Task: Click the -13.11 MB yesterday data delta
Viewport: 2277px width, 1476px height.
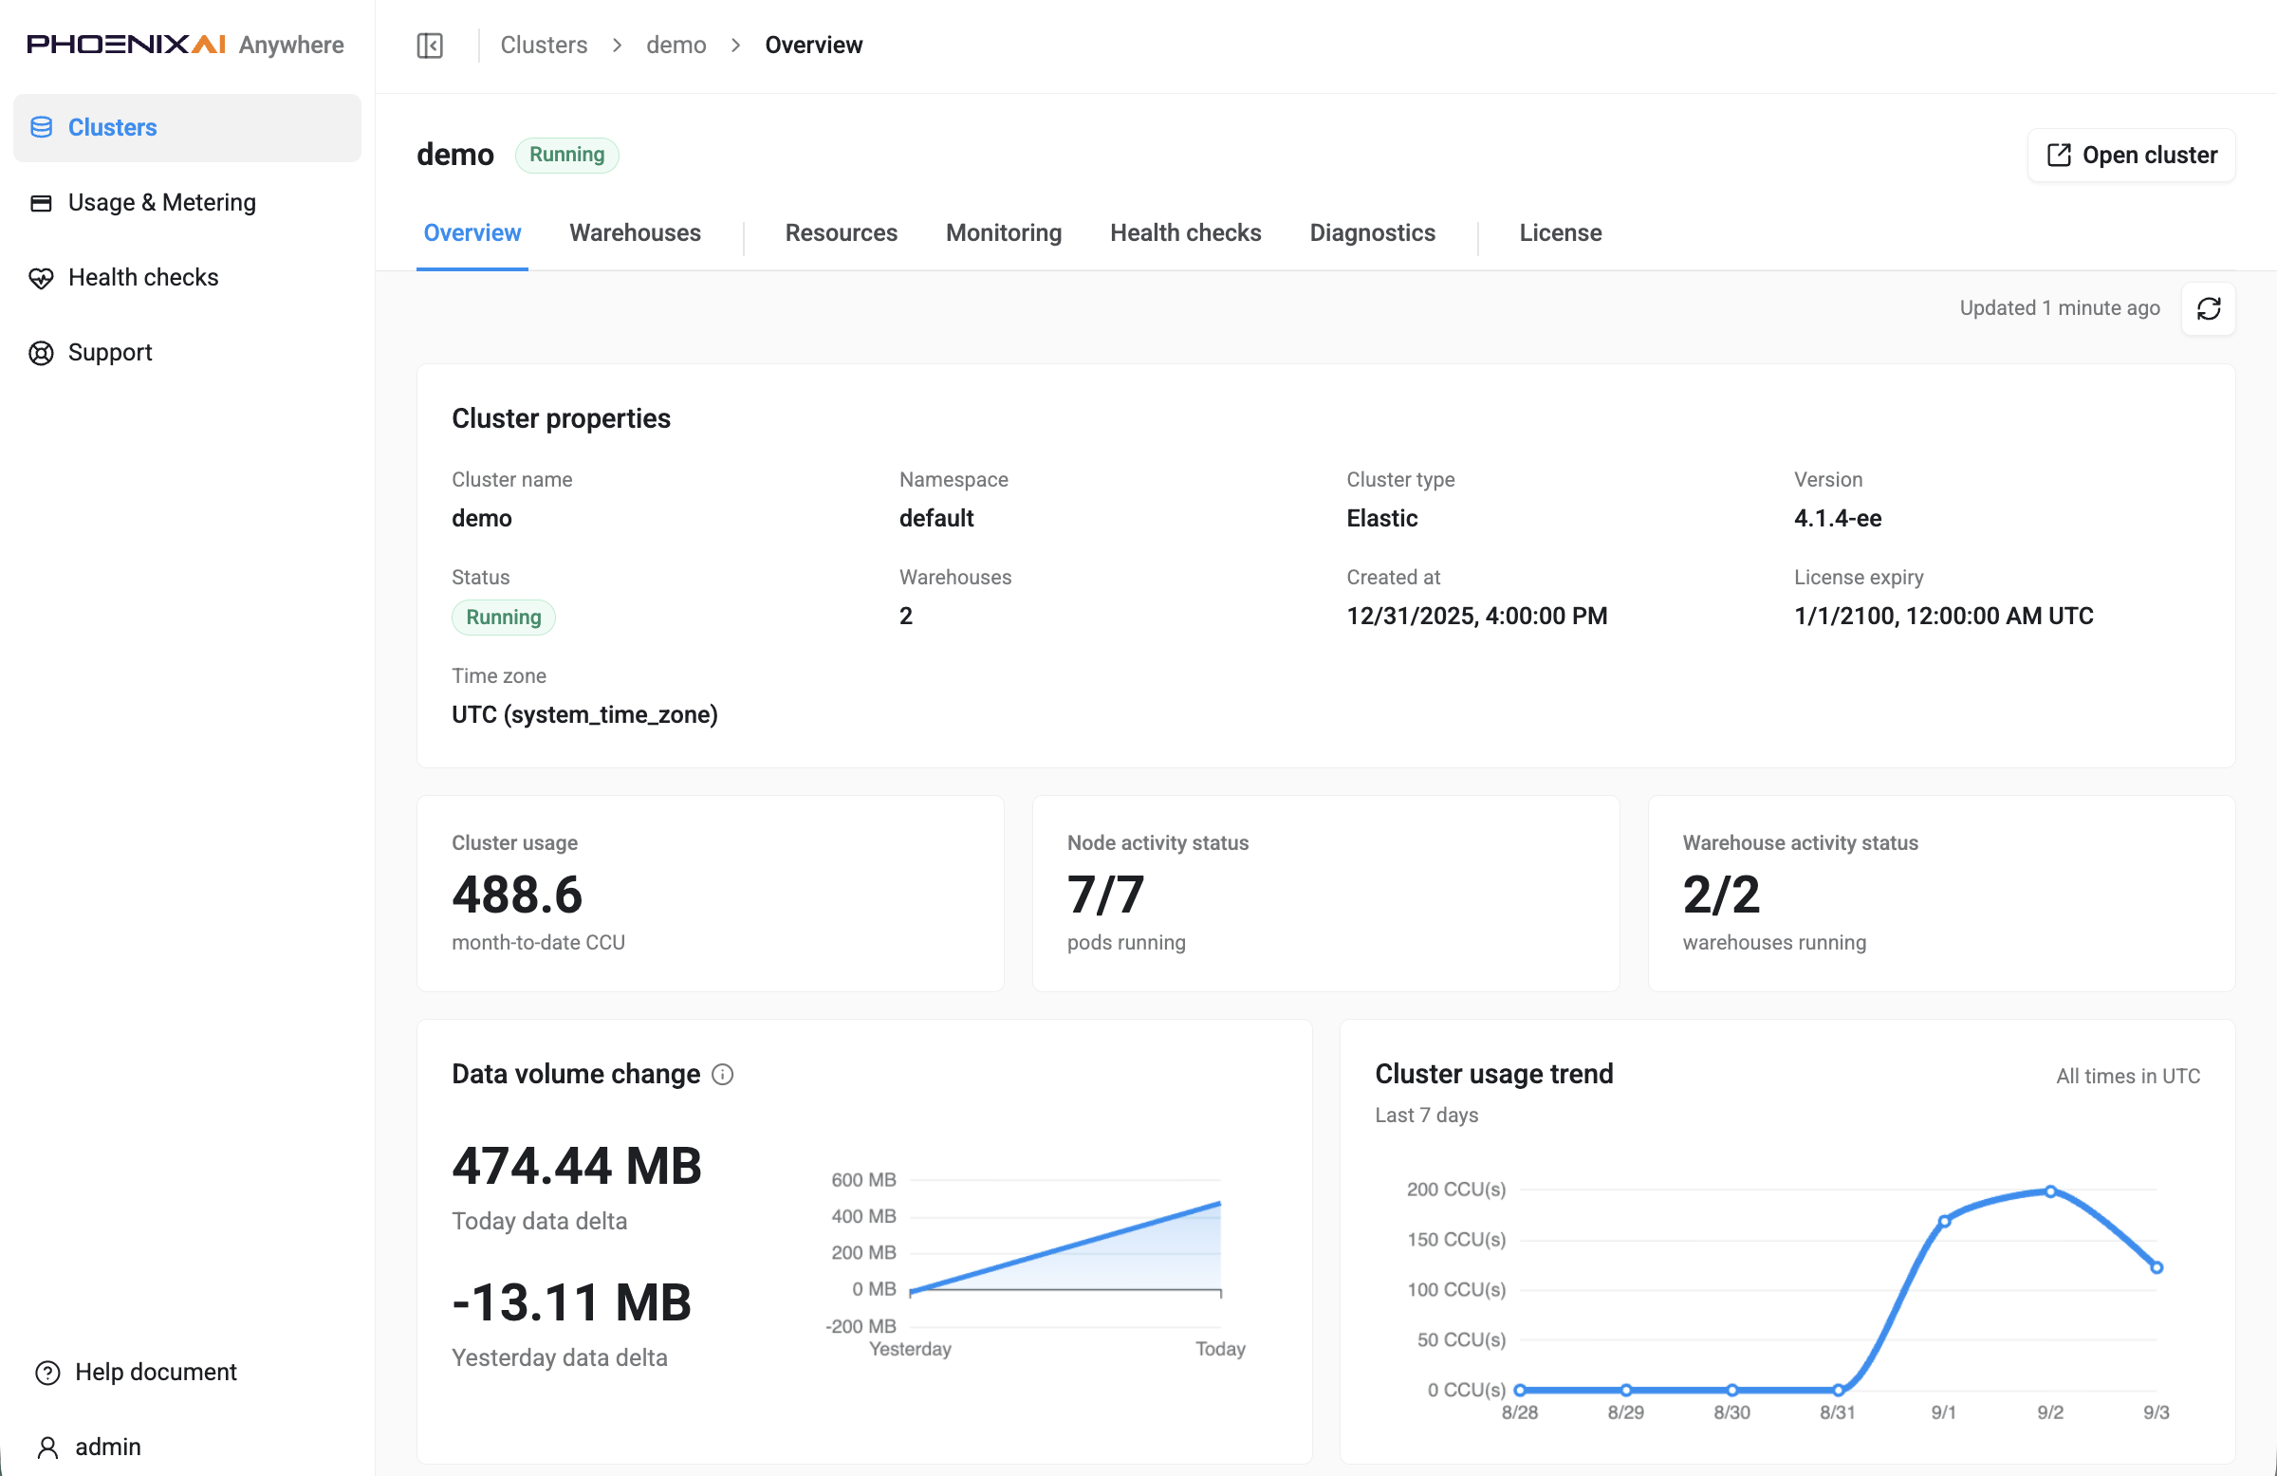Action: [x=571, y=1302]
